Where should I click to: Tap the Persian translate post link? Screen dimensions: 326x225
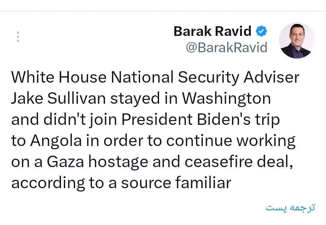pyautogui.click(x=290, y=208)
